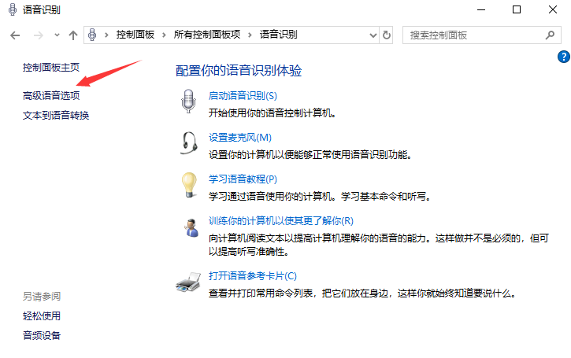Screen dimensions: 571x358
Task: Open 音频设备 under 另请参阅
Action: (42, 336)
